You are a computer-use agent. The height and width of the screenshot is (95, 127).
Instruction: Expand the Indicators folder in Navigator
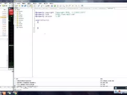tap(16, 19)
